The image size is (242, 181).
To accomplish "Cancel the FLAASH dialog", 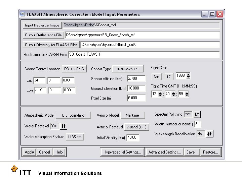I will 44,152.
